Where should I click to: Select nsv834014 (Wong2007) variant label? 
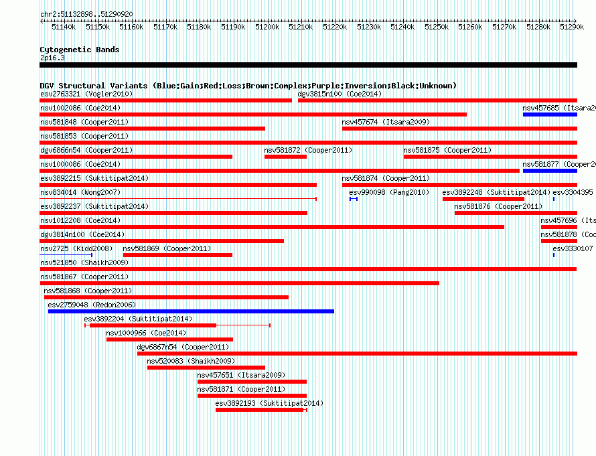[80, 192]
